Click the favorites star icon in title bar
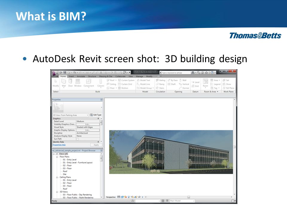This screenshot has height=215, width=287. tap(207, 73)
